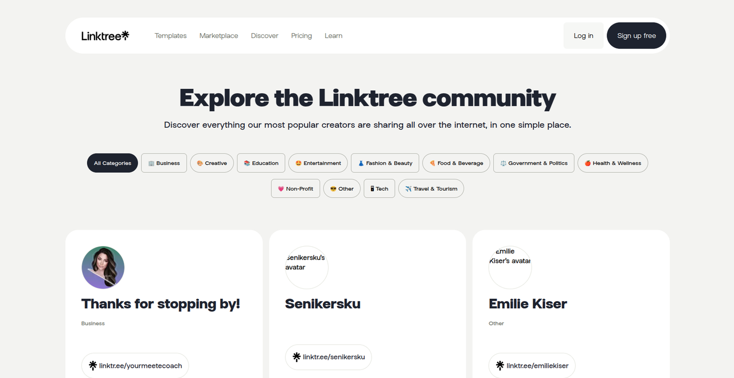This screenshot has height=378, width=734.
Task: Click Emilie Kiser's avatar placeholder
Action: (510, 267)
